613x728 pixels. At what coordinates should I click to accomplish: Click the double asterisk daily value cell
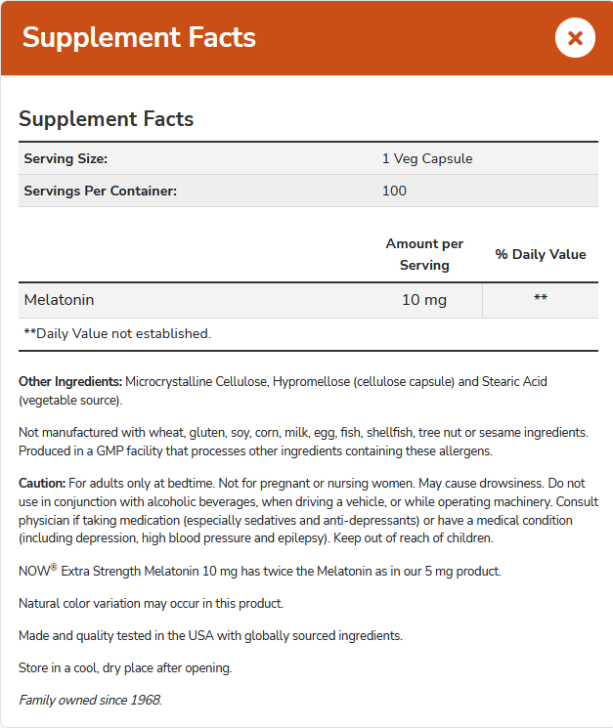pos(540,299)
